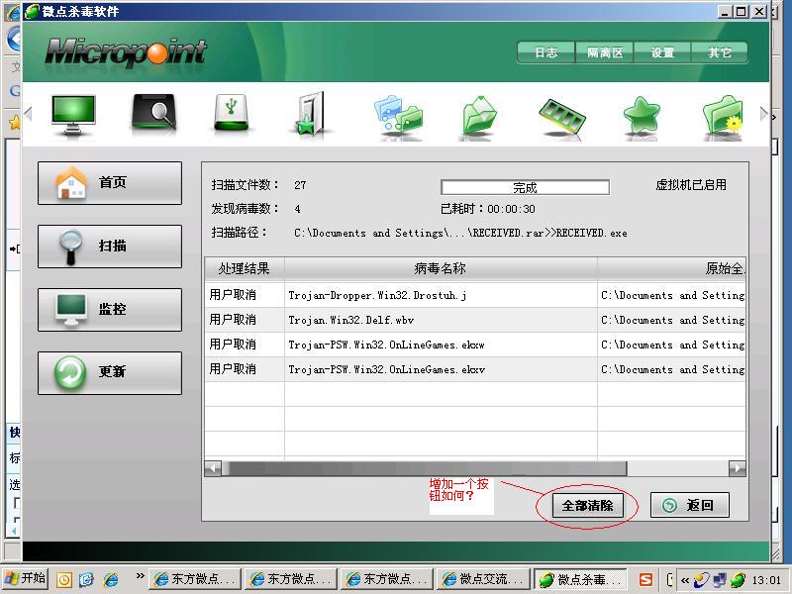Click 用户取消 in the Delf.wbv row

point(233,320)
